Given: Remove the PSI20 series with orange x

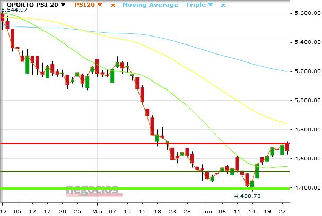Looking at the screenshot, I should pos(113,5).
